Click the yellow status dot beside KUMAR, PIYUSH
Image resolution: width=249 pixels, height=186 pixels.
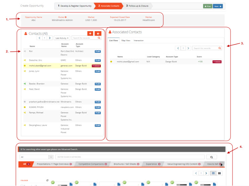[x=24, y=107]
